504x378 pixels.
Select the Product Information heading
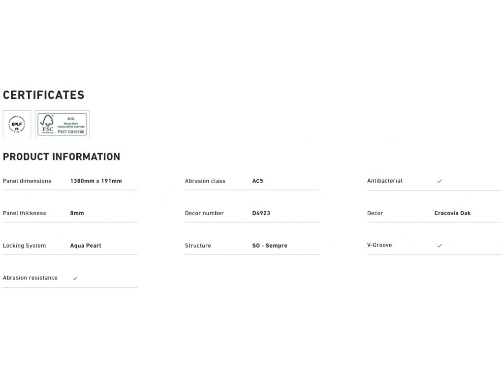(62, 157)
